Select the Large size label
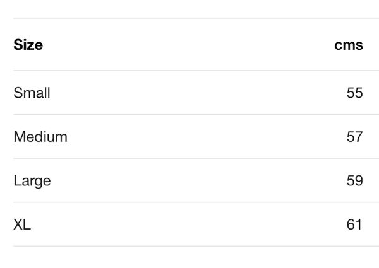379x268 pixels. pos(32,180)
